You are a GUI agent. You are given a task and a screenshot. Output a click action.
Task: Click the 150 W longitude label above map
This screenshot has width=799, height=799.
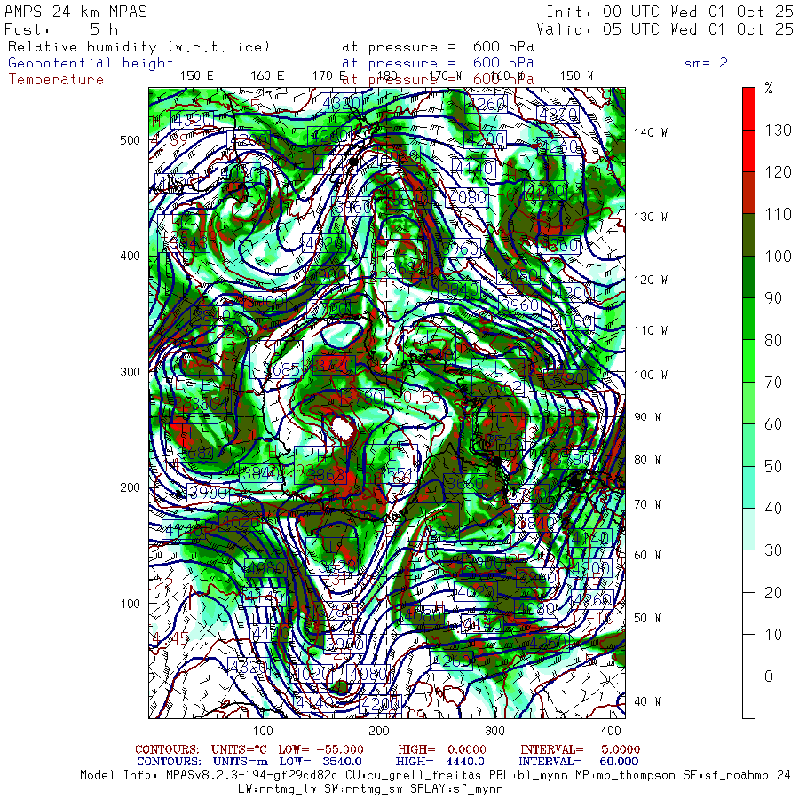[x=576, y=76]
